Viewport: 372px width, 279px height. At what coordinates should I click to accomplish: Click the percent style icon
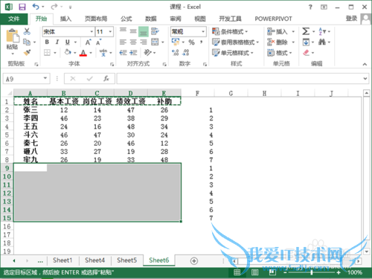(x=191, y=42)
